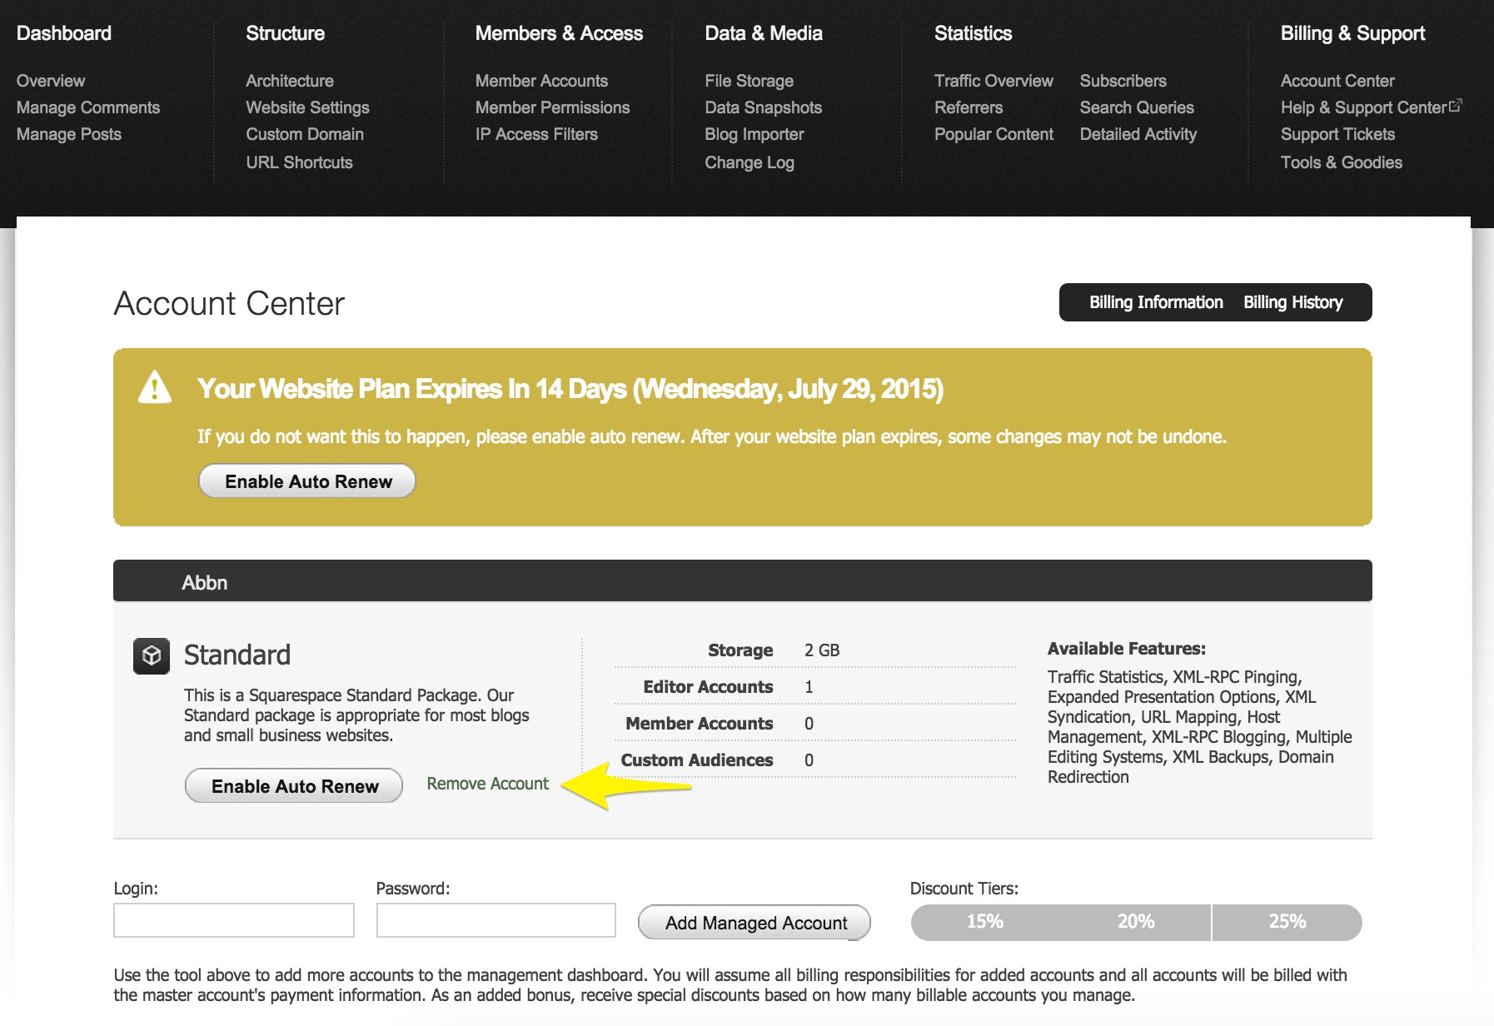Click the yellow warning triangle icon
The height and width of the screenshot is (1026, 1494).
[x=155, y=388]
